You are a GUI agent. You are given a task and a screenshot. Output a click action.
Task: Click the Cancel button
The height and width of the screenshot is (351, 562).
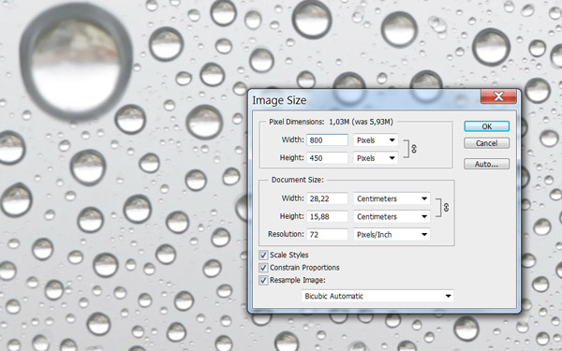click(x=486, y=143)
